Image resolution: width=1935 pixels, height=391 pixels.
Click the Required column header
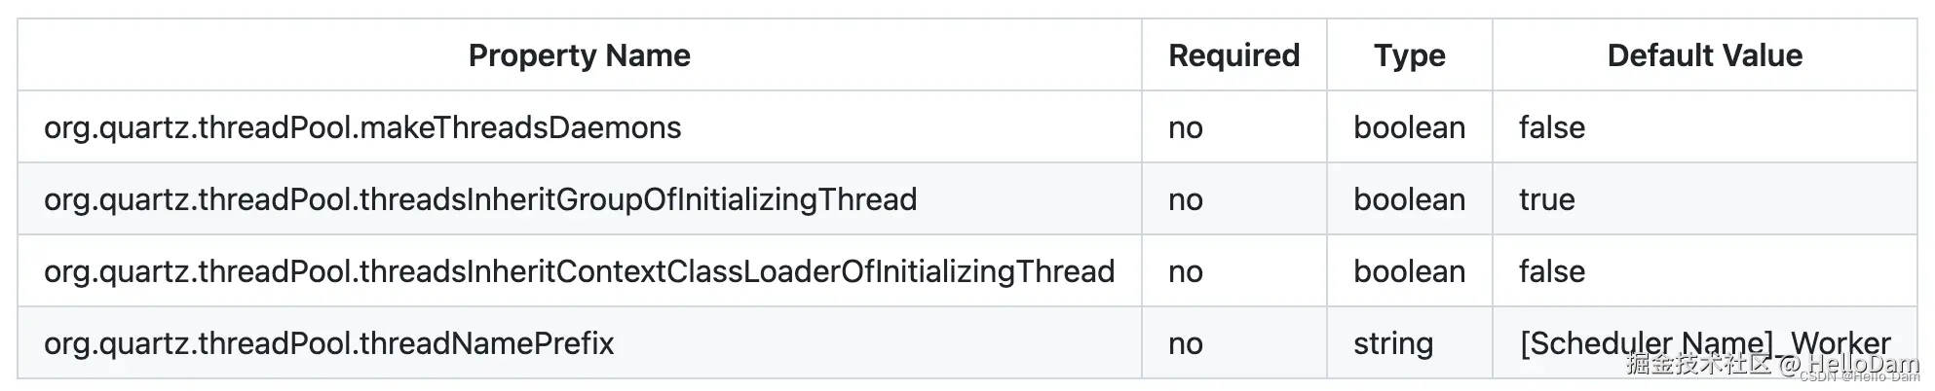[x=1233, y=55]
